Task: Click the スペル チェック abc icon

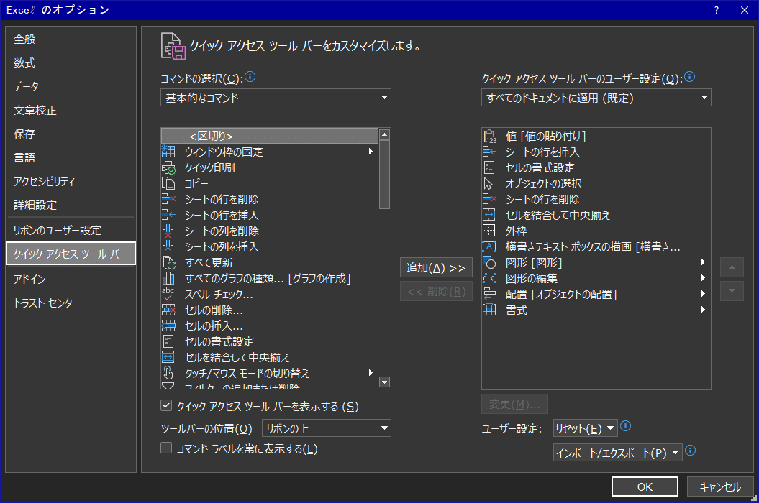Action: coord(168,294)
